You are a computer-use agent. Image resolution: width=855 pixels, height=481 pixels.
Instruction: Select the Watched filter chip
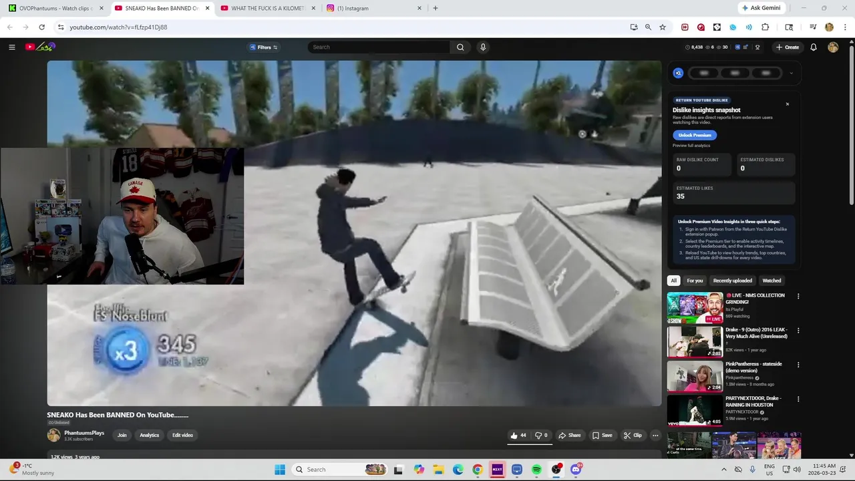772,281
